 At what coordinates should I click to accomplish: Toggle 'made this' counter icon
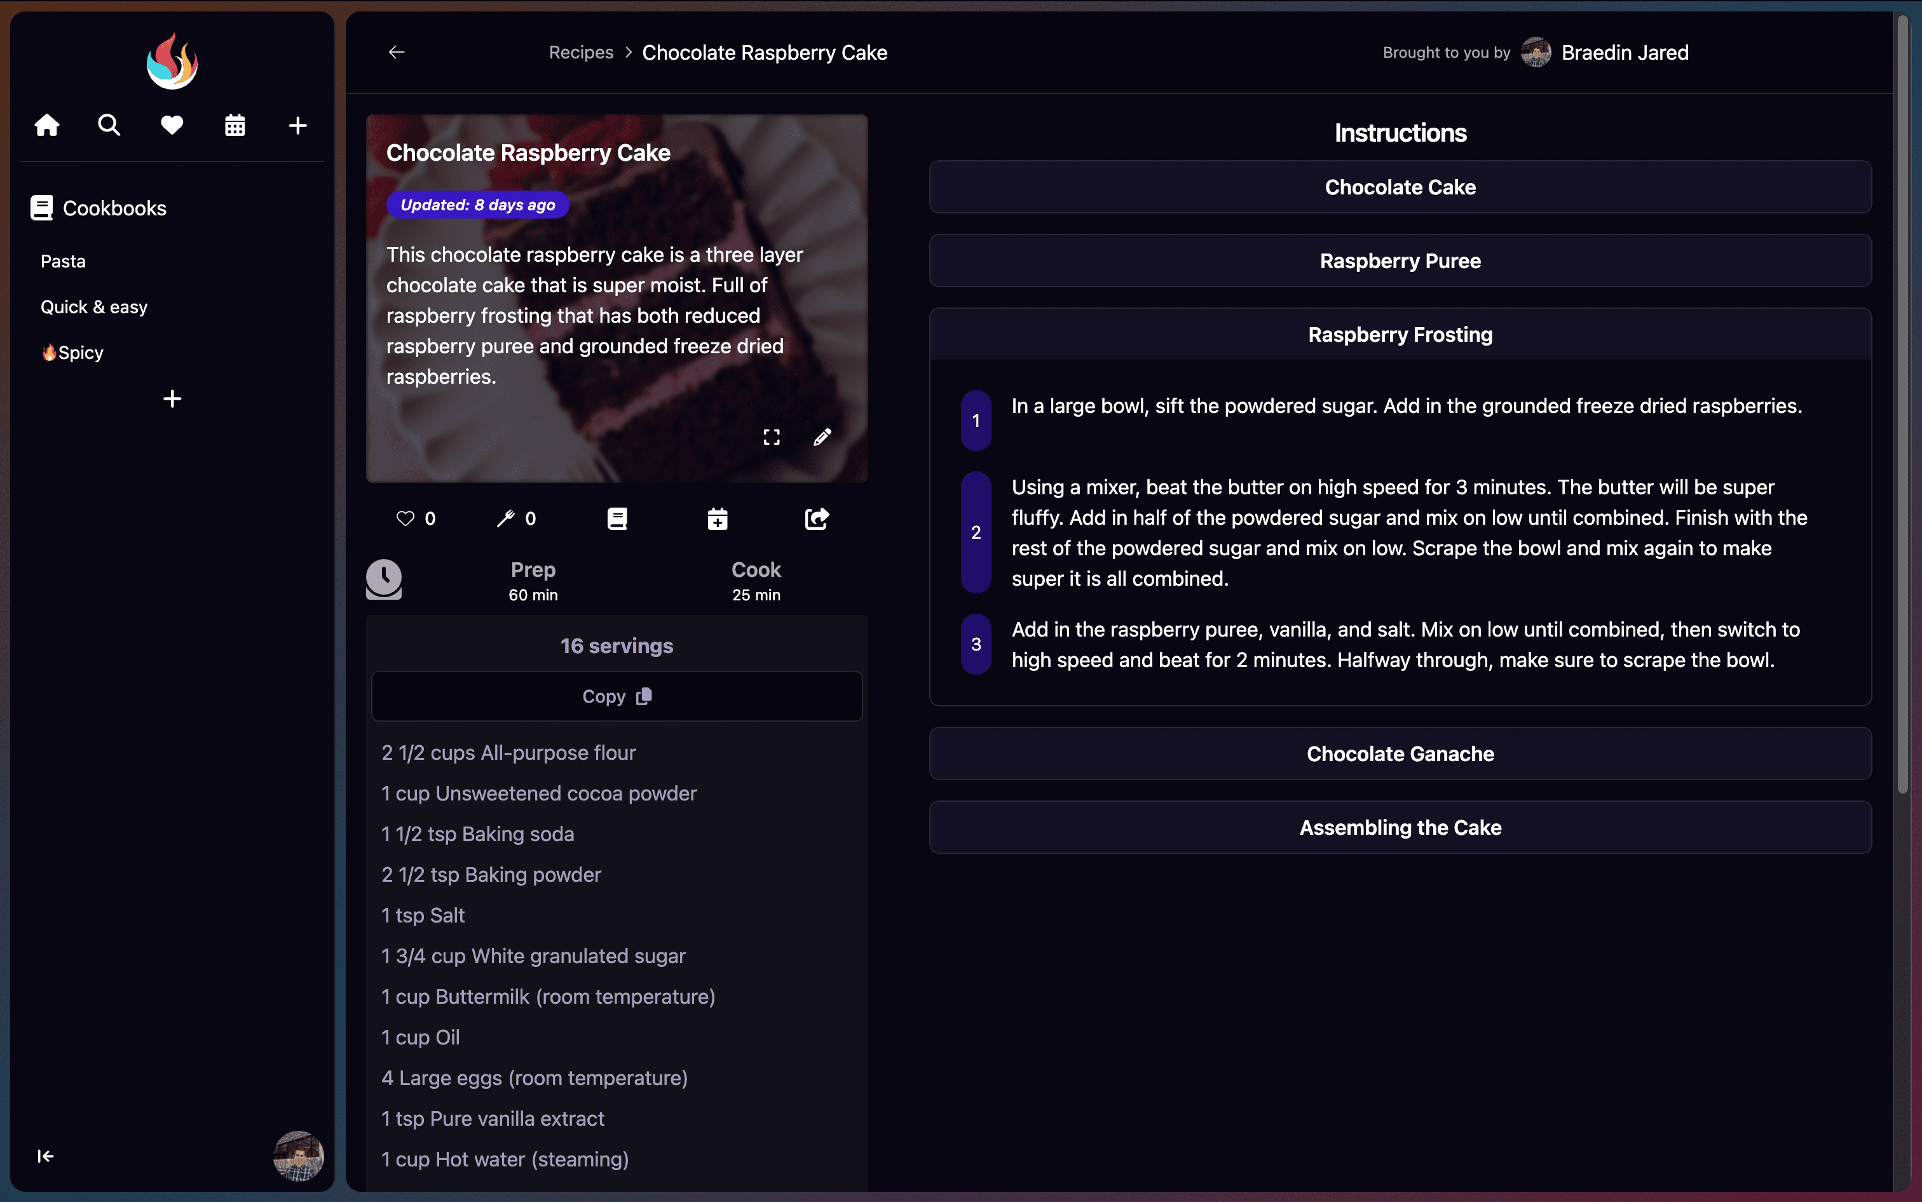coord(507,518)
